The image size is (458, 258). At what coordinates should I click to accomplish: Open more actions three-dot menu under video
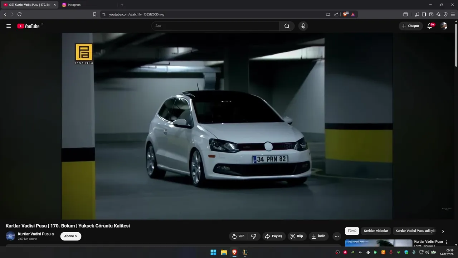click(337, 236)
